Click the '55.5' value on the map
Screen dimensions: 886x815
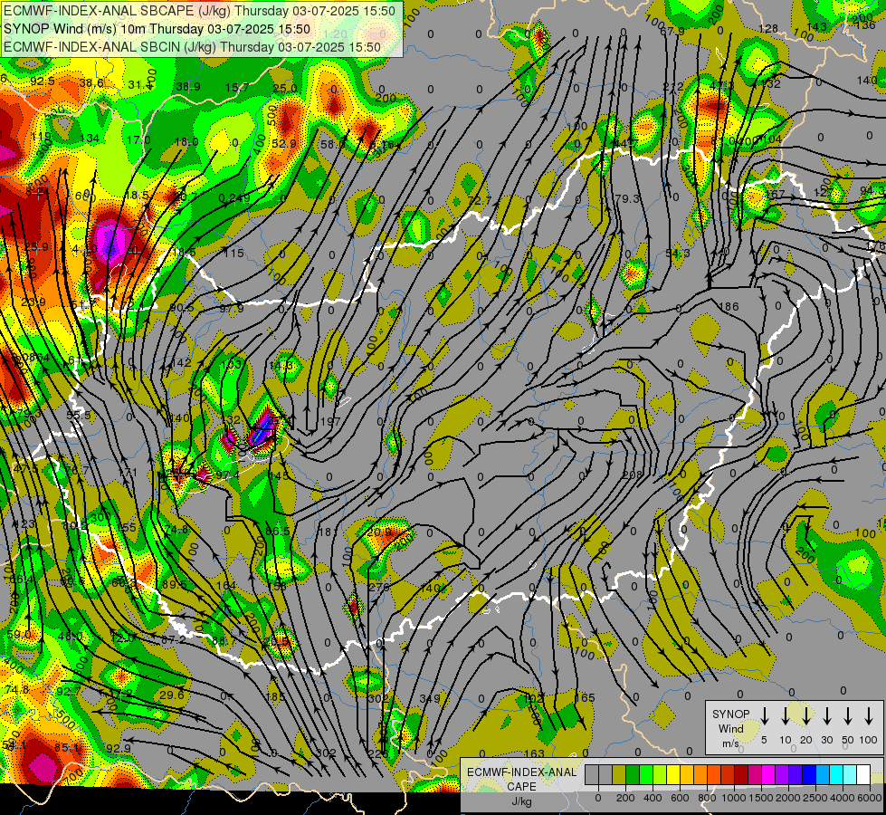coord(79,415)
